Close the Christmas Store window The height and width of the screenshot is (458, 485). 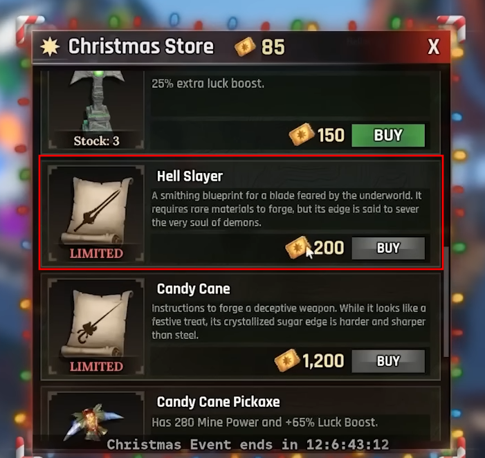[x=434, y=47]
